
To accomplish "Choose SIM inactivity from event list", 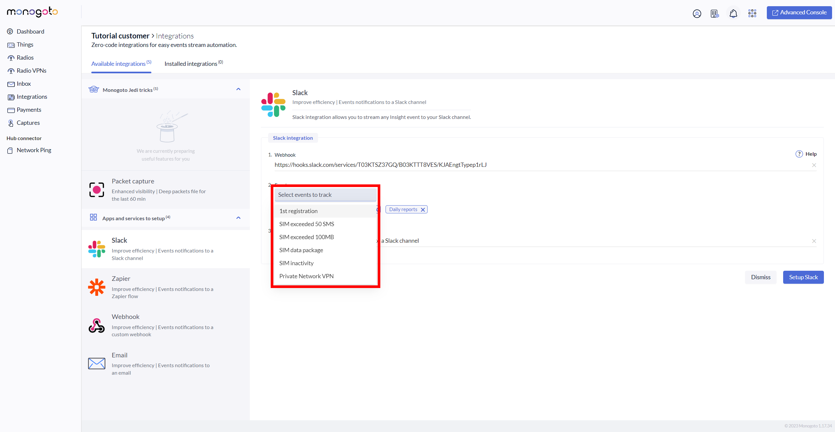I will (296, 263).
